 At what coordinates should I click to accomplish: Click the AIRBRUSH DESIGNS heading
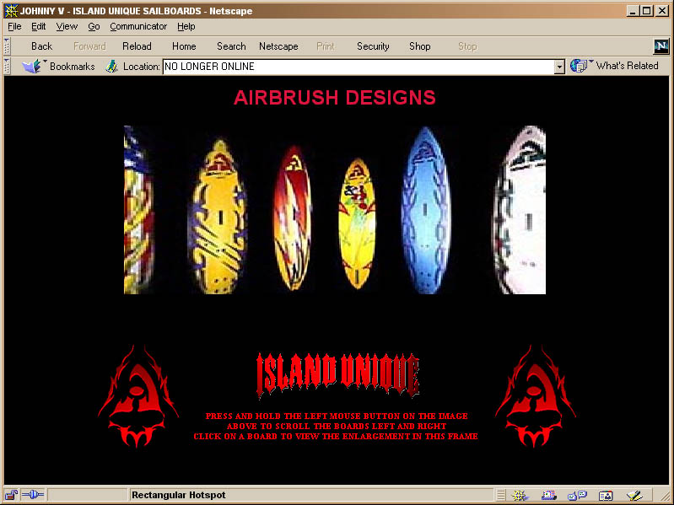point(334,98)
